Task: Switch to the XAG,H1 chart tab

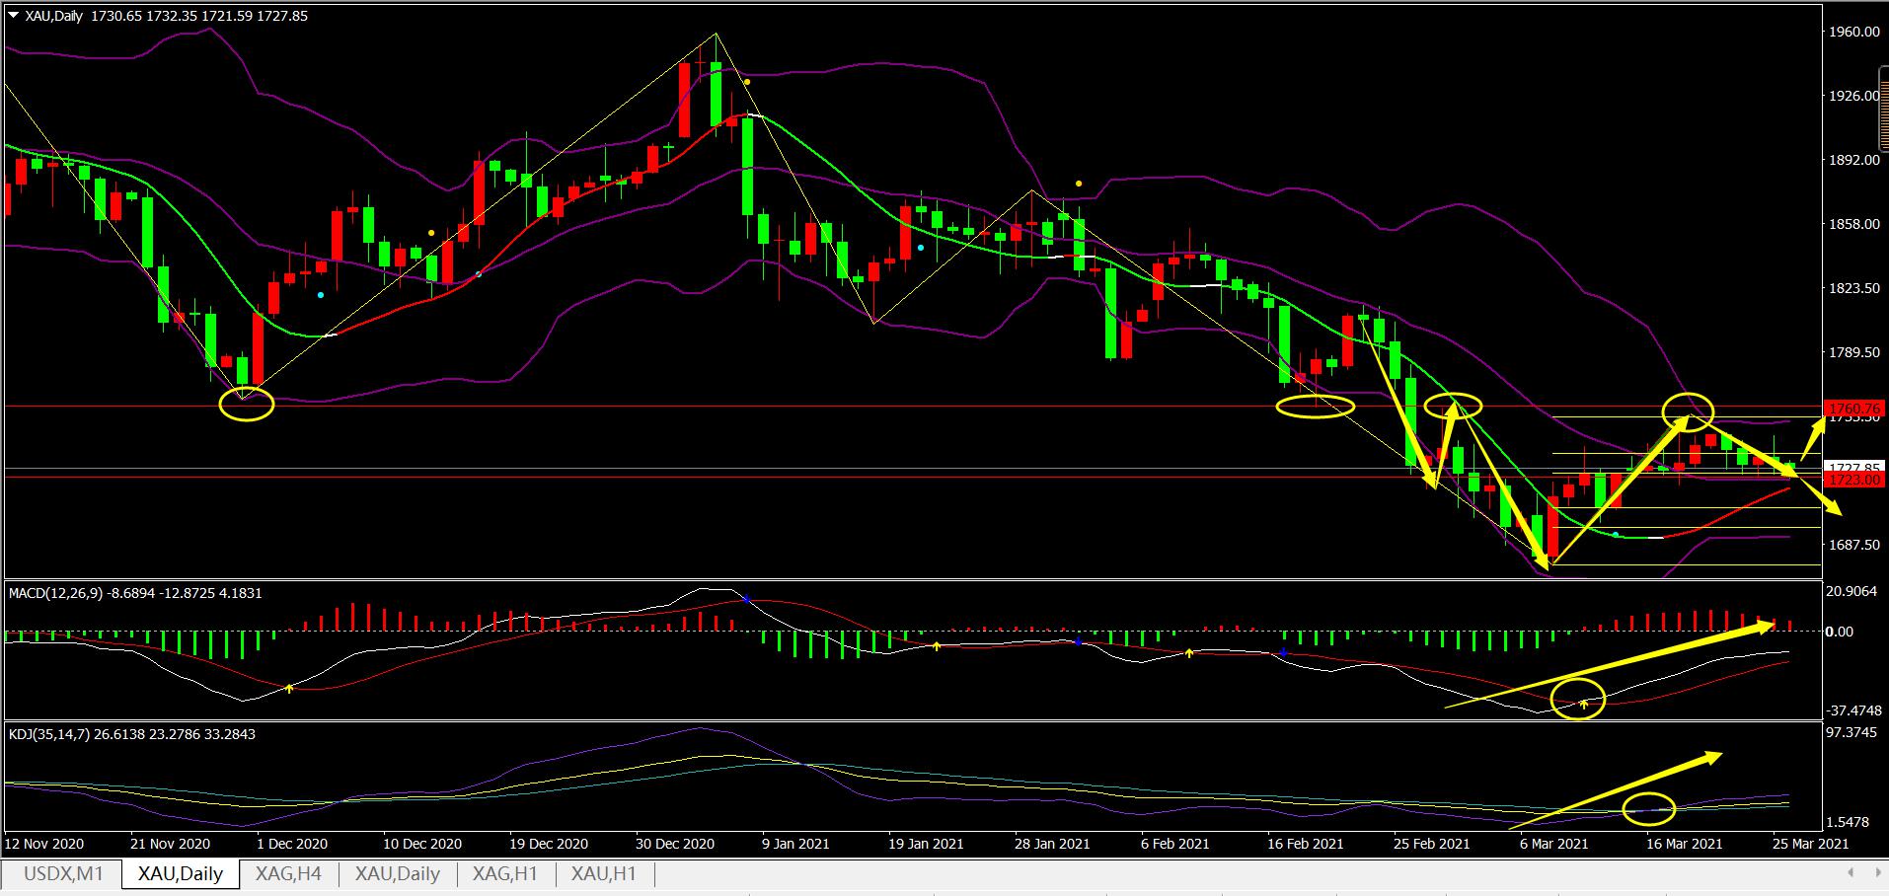Action: click(x=505, y=873)
